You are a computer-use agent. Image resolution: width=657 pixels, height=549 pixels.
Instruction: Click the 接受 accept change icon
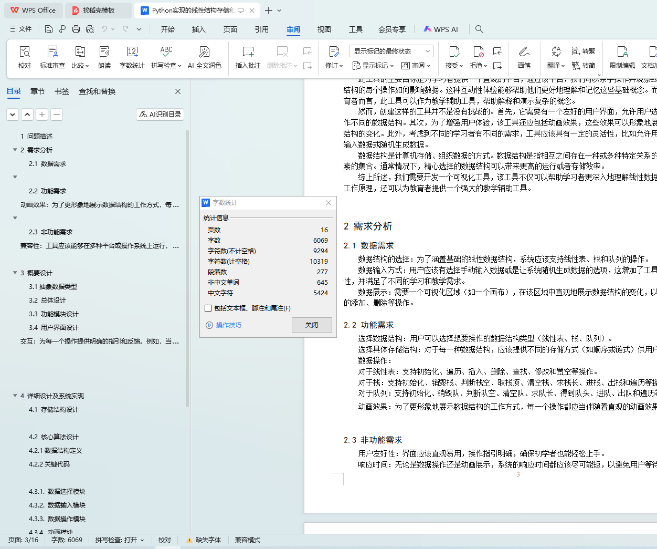coord(454,51)
